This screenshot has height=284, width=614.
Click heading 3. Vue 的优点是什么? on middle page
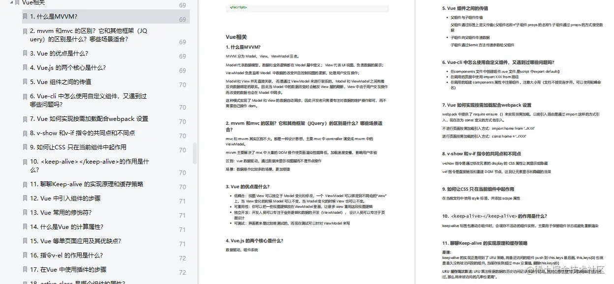click(x=247, y=187)
